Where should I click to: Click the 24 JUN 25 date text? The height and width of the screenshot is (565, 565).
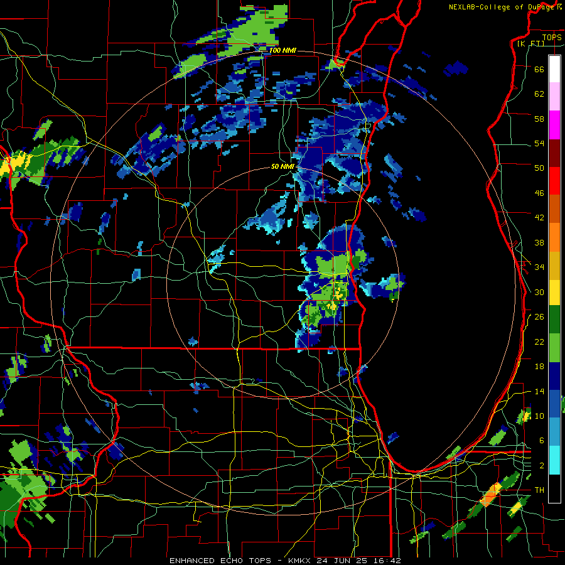(x=343, y=561)
